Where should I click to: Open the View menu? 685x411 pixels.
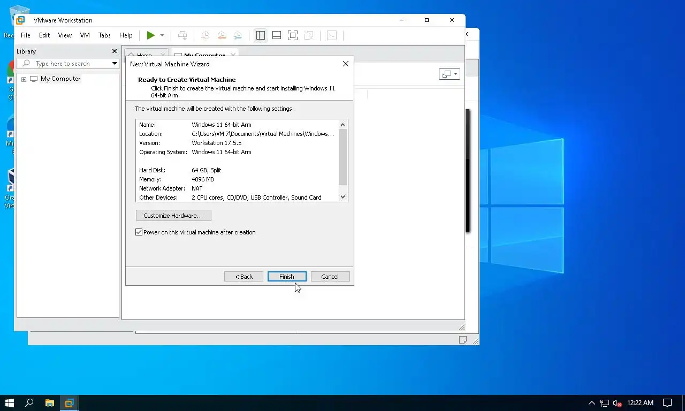pos(65,35)
